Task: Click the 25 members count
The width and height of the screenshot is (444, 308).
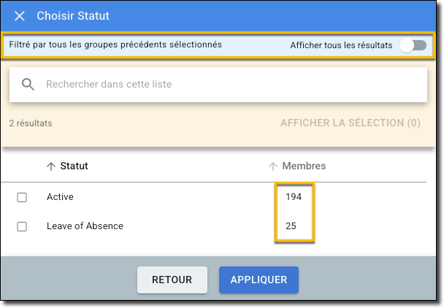Action: click(291, 226)
